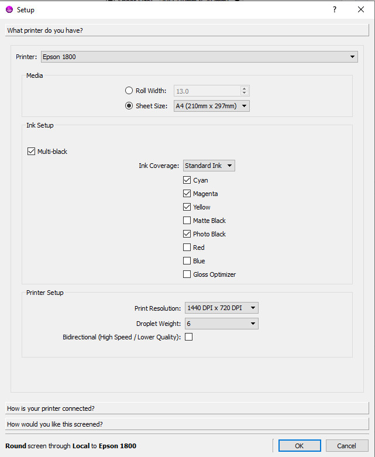Toggle the Bidirectional high speed checkbox

[x=189, y=337]
